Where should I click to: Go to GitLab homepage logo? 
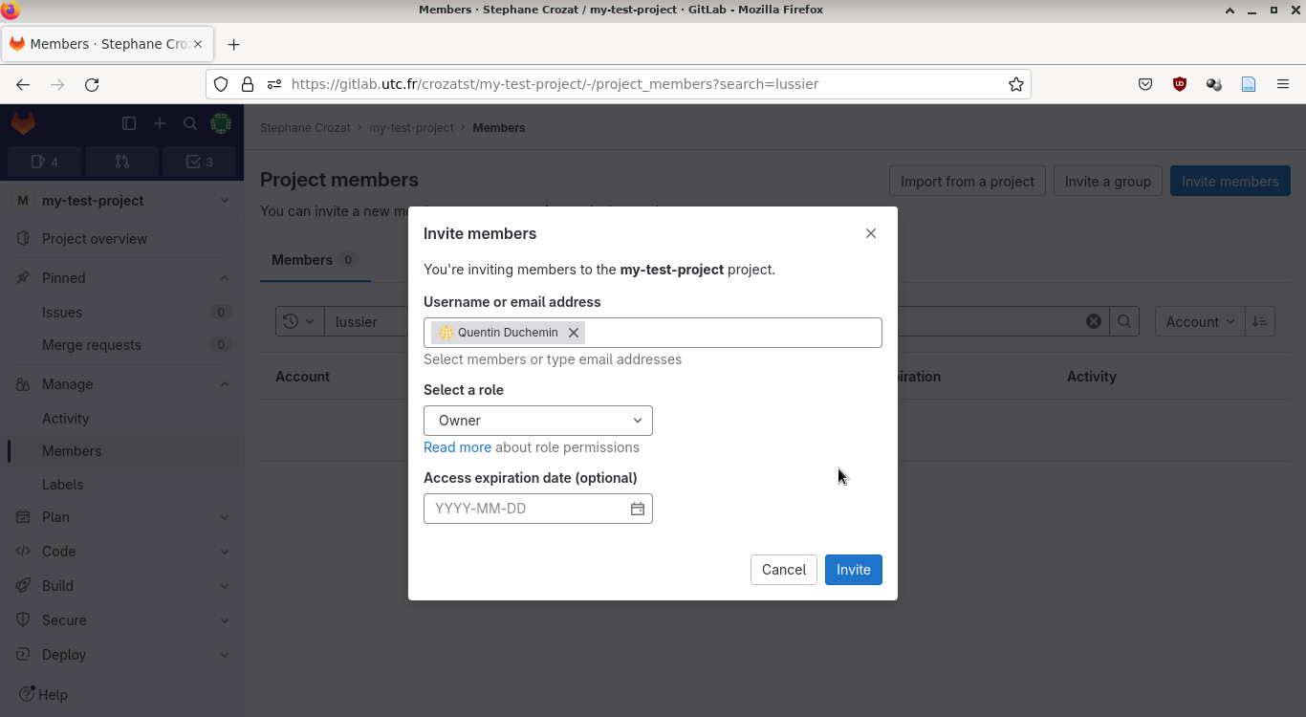[23, 123]
